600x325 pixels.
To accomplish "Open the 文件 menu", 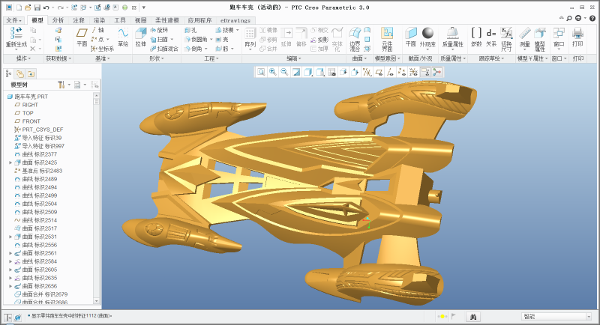I will point(14,20).
